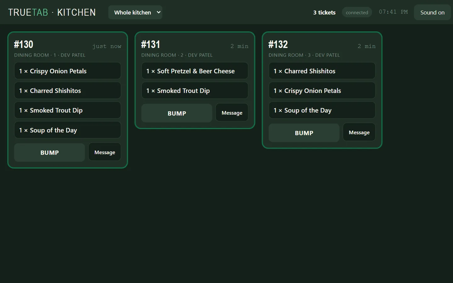Viewport: 453px width, 283px height.
Task: Bump ticket #130
Action: point(49,153)
